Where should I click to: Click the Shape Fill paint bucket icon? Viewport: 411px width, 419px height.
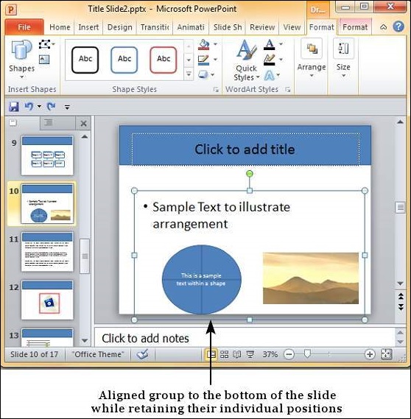[x=204, y=45]
